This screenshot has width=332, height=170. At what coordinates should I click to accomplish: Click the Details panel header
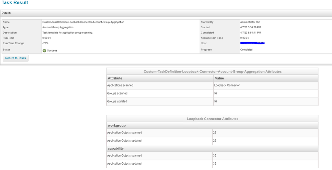[x=6, y=13]
